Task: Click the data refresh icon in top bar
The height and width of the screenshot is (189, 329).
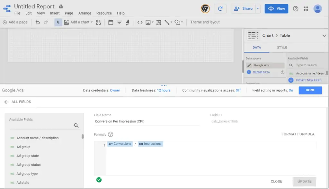Action: [220, 9]
